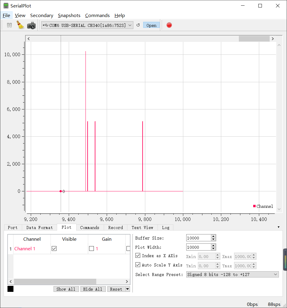Open the COM6 port selection dropdown
The image size is (287, 308).
coord(87,25)
